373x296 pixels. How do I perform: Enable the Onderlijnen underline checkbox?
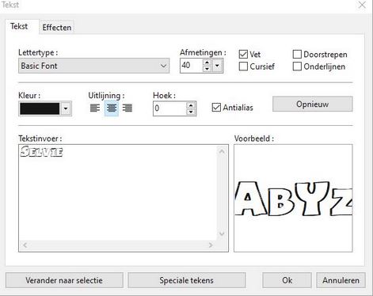coord(297,66)
